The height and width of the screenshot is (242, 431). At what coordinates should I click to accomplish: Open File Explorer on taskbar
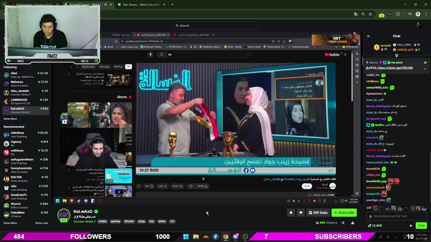196,237
